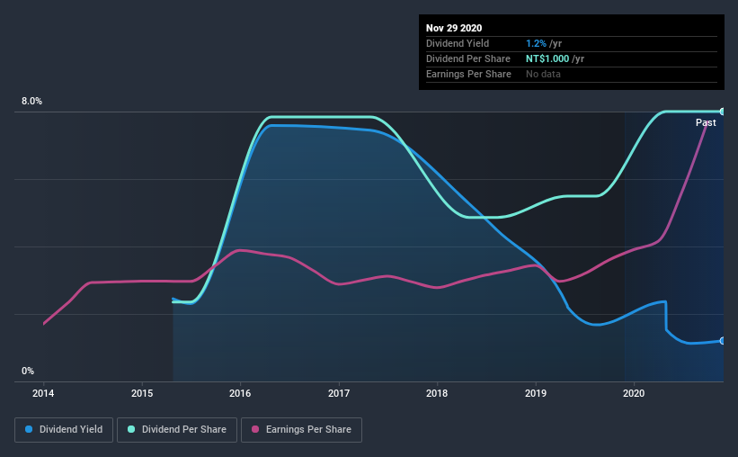
Task: Click the 2019 x-axis label
Action: pos(536,393)
